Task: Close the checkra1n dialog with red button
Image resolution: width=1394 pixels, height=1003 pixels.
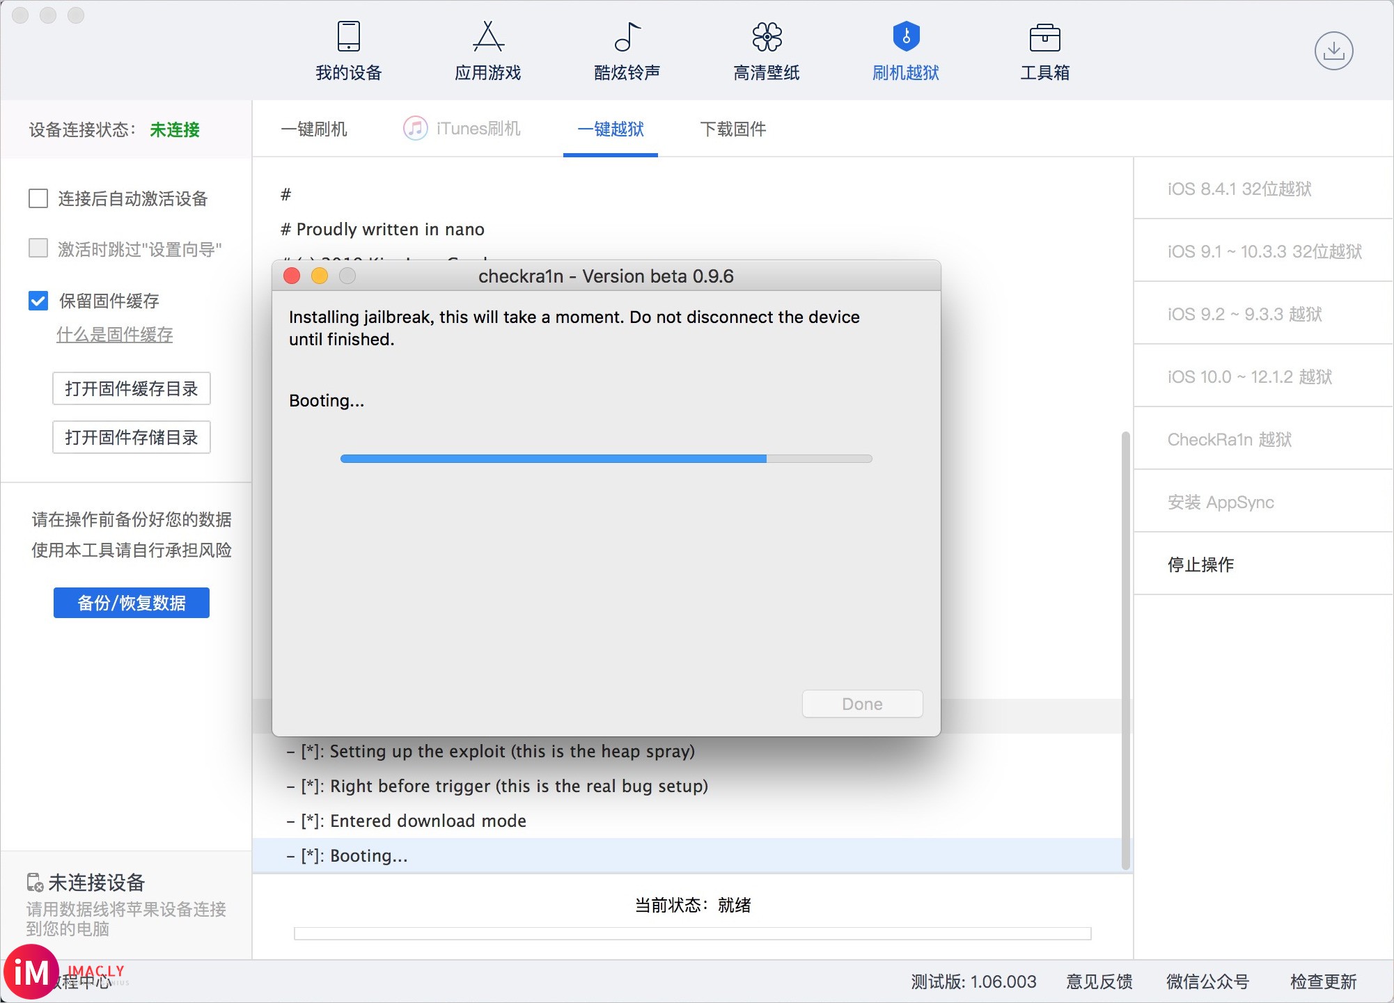Action: (x=292, y=276)
